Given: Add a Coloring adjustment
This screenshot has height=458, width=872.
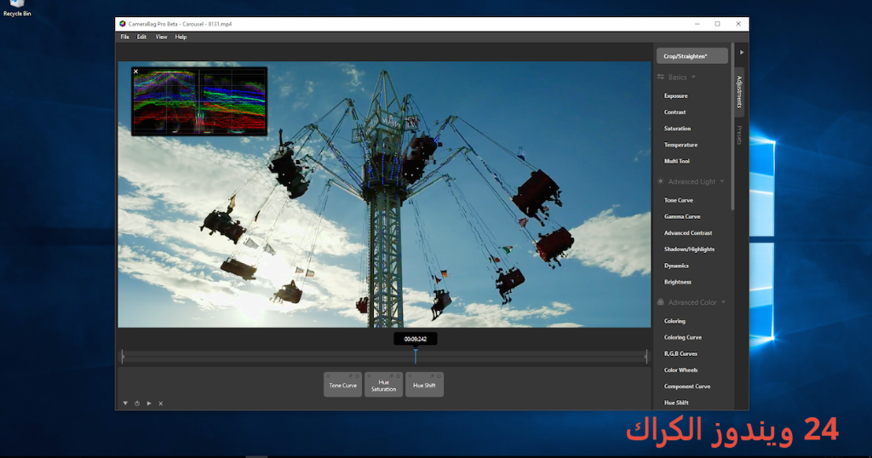Looking at the screenshot, I should (x=674, y=321).
